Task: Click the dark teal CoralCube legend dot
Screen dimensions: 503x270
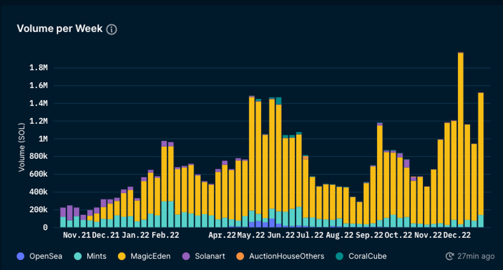Action: tap(340, 256)
